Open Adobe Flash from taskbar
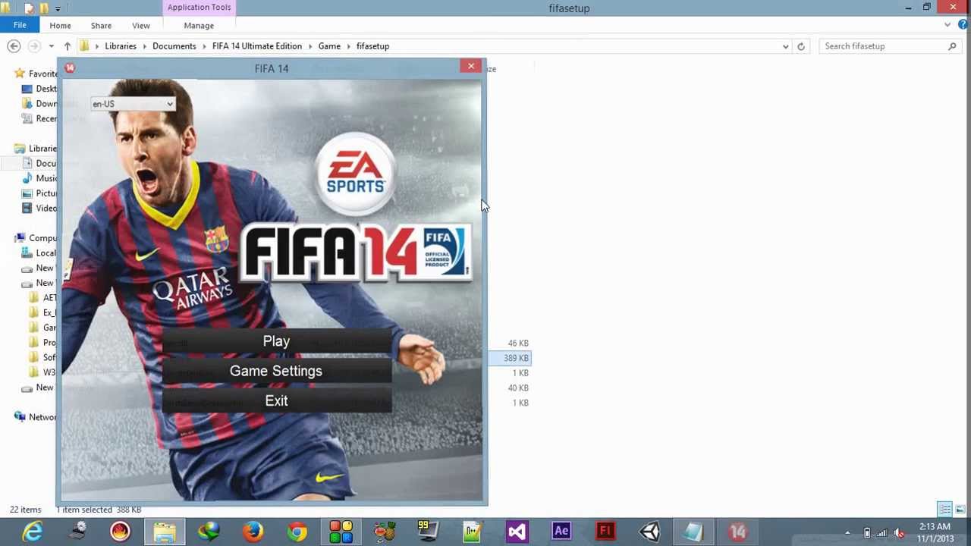Screen dimensions: 971x546 point(605,532)
